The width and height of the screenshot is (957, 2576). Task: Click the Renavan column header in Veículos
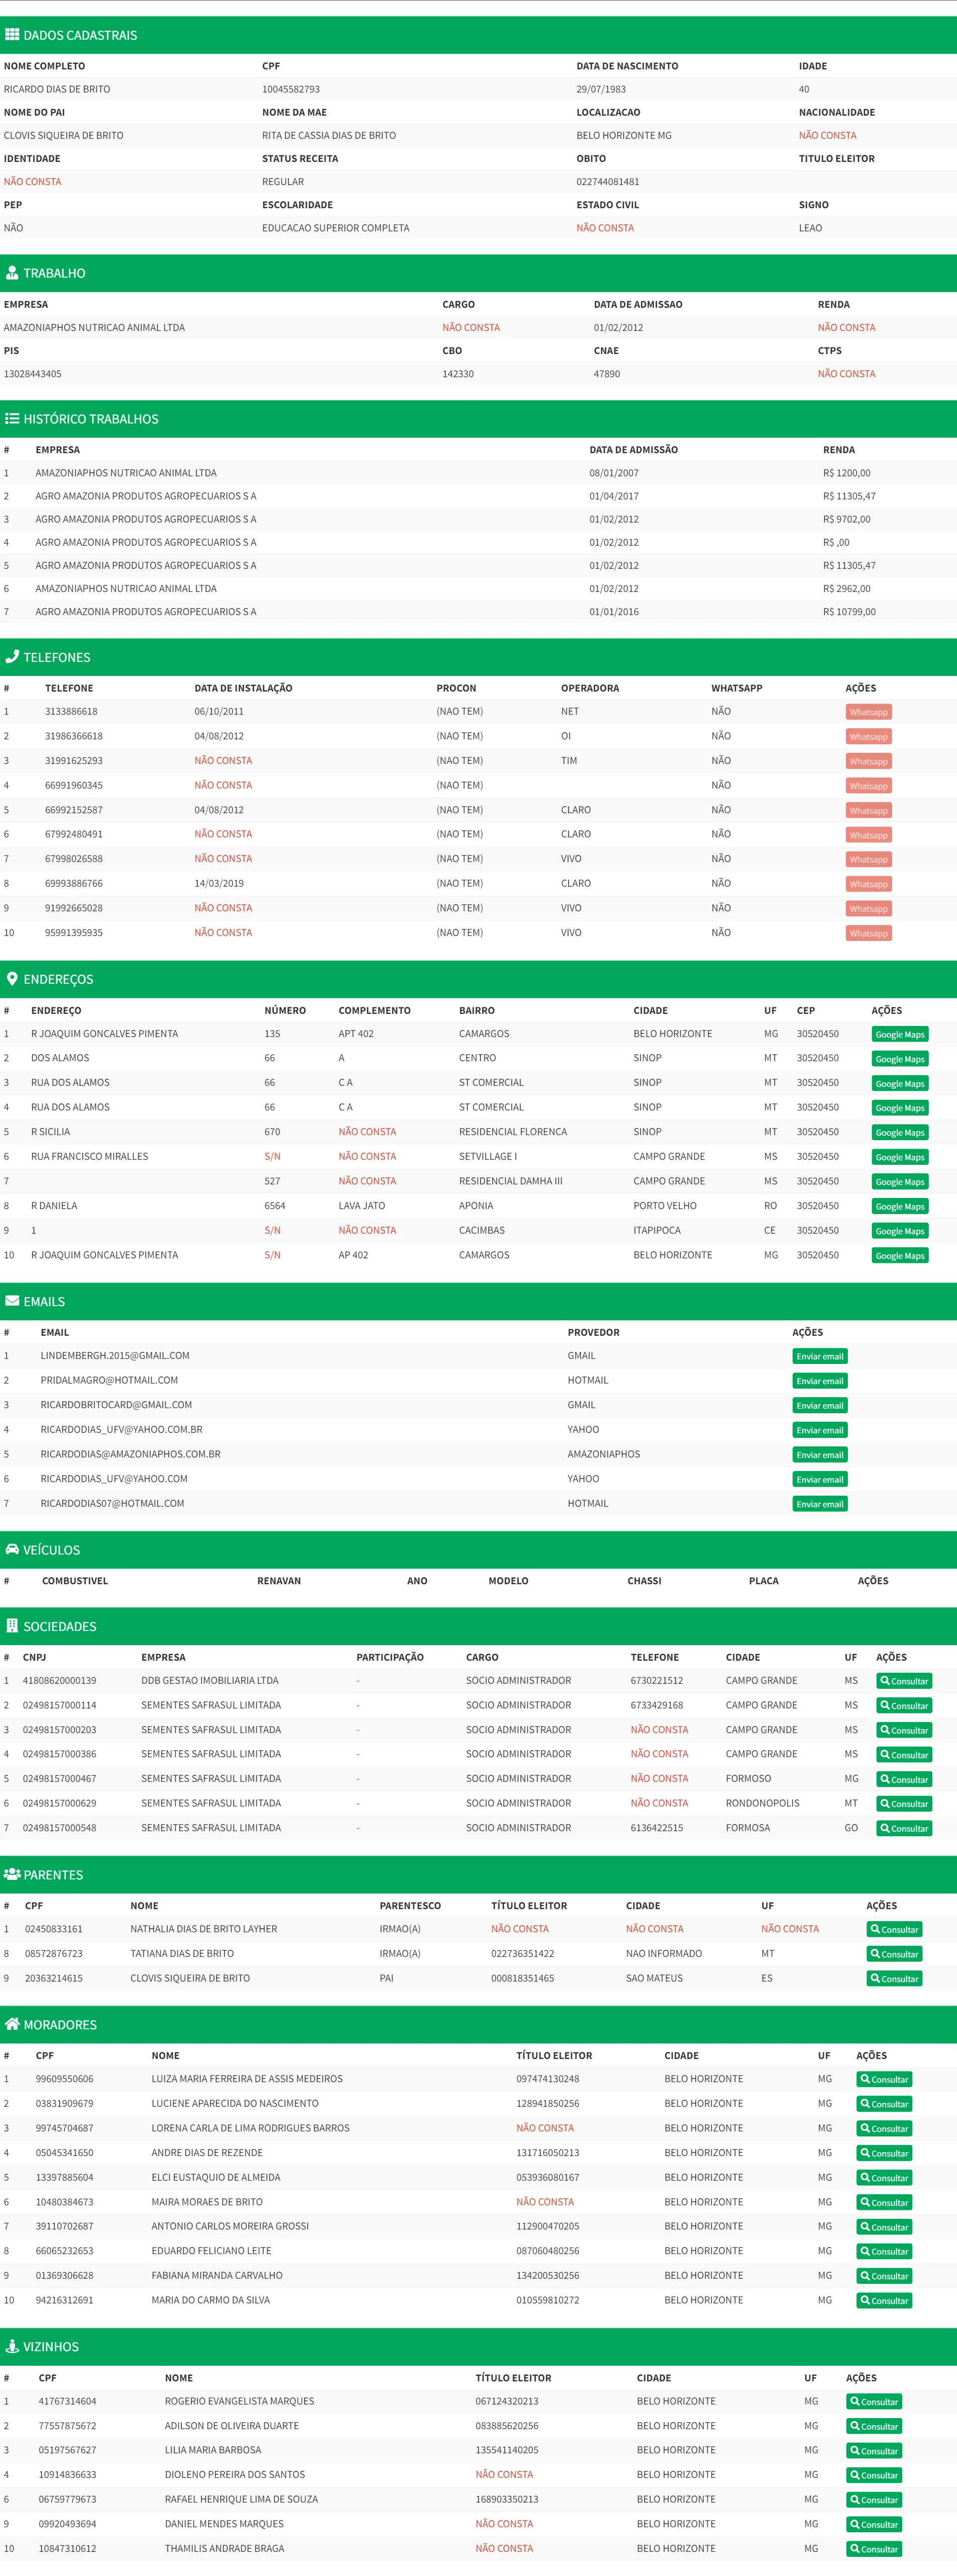(279, 1581)
